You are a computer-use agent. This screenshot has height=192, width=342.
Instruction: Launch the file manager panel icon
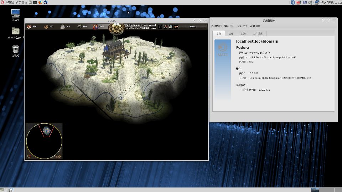click(30, 2)
